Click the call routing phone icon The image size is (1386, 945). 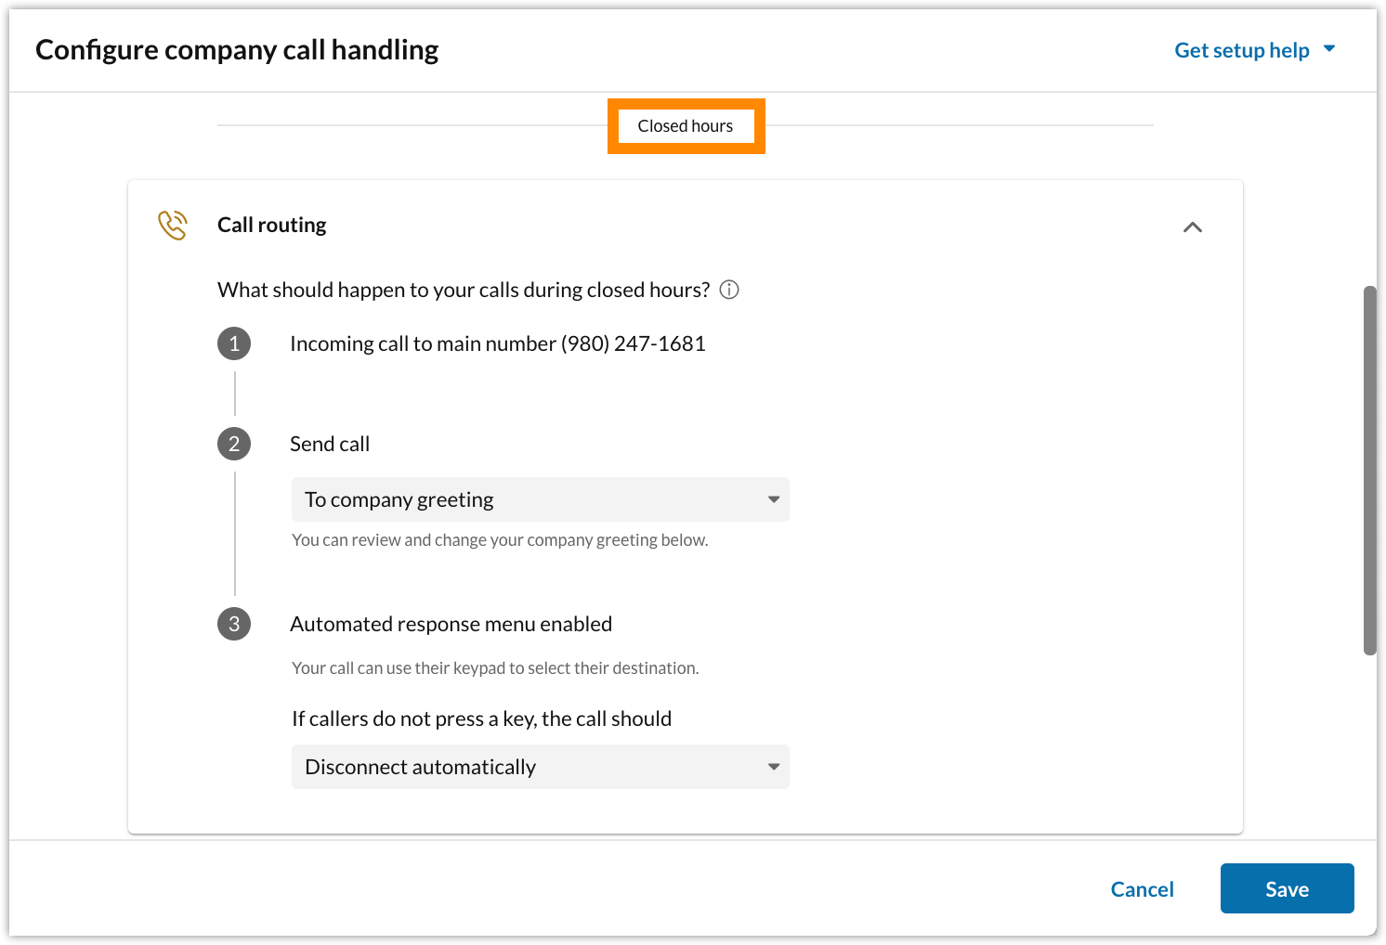point(172,225)
